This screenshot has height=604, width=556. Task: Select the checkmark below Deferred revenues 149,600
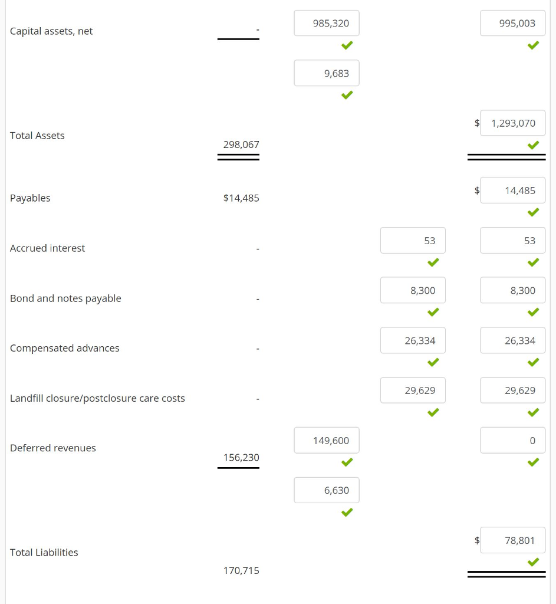[347, 462]
